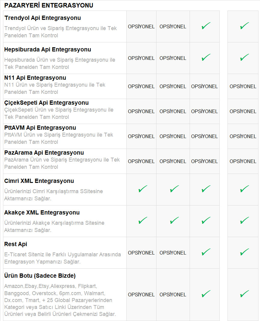Click the ÇiçekSepeti Api Entegrasyonu heading
Viewport: 260px width, 321px height.
(x=46, y=103)
